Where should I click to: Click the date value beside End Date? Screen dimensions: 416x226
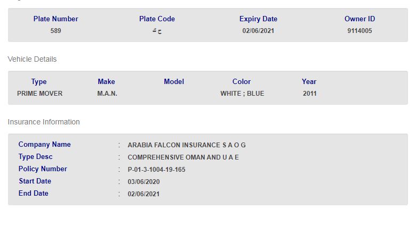click(143, 194)
